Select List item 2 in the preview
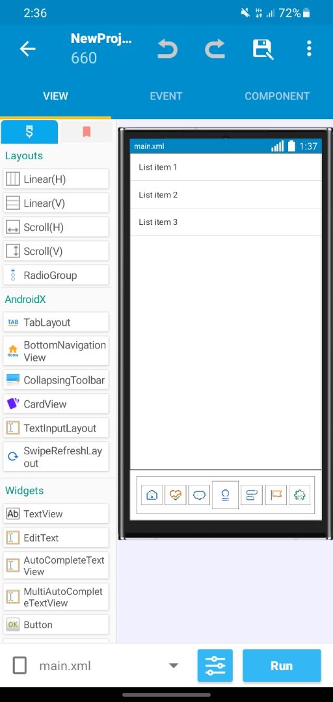This screenshot has height=702, width=333. [226, 195]
